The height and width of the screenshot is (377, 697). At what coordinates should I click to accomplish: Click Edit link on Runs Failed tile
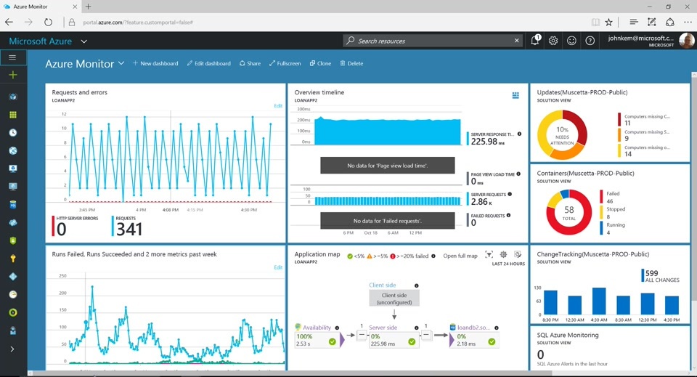click(x=278, y=267)
